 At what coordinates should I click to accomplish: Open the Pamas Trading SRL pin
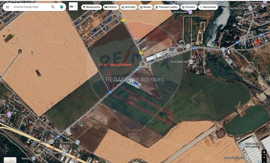247,158
